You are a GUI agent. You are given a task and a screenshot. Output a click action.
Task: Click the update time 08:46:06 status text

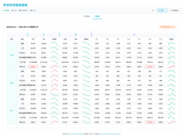pyautogui.click(x=23, y=11)
